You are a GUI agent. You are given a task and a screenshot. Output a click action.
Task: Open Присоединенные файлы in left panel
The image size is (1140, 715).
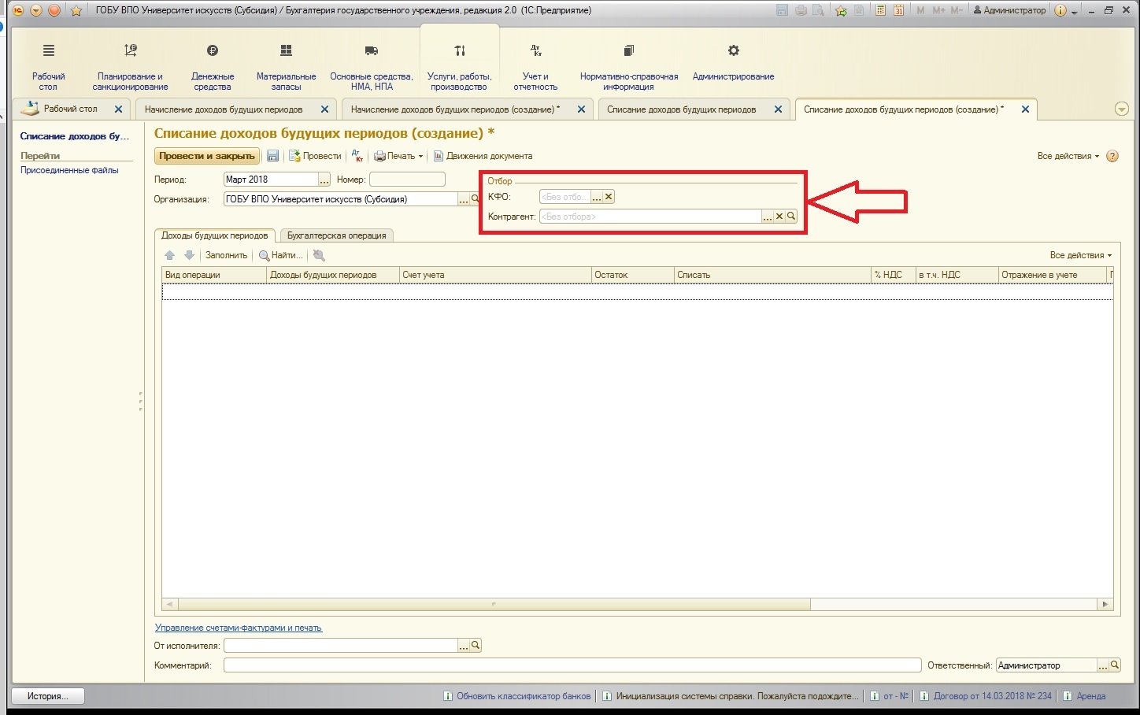(x=69, y=170)
